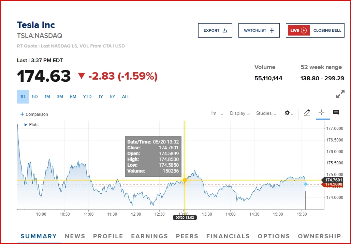Expand the Plots disclosure triangle

point(26,125)
